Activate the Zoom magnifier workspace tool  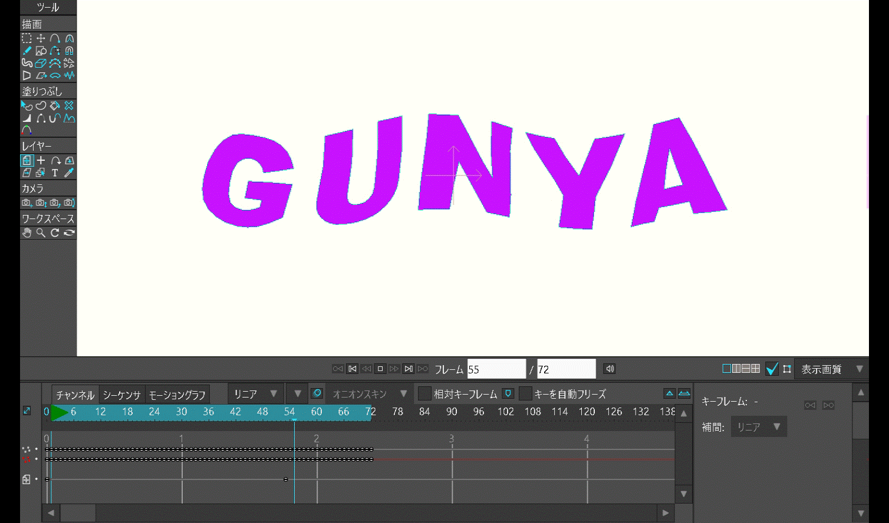point(41,233)
